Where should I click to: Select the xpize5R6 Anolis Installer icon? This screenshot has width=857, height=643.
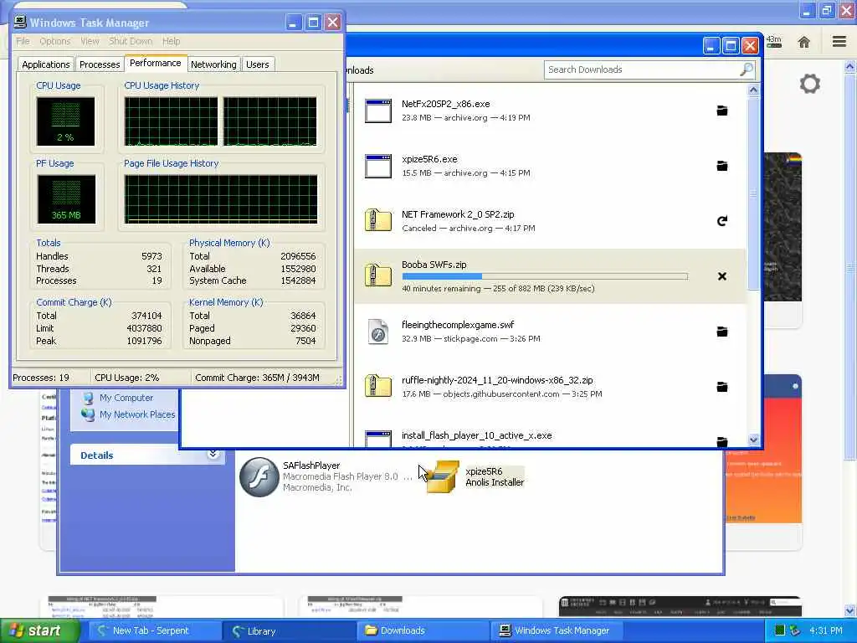442,476
